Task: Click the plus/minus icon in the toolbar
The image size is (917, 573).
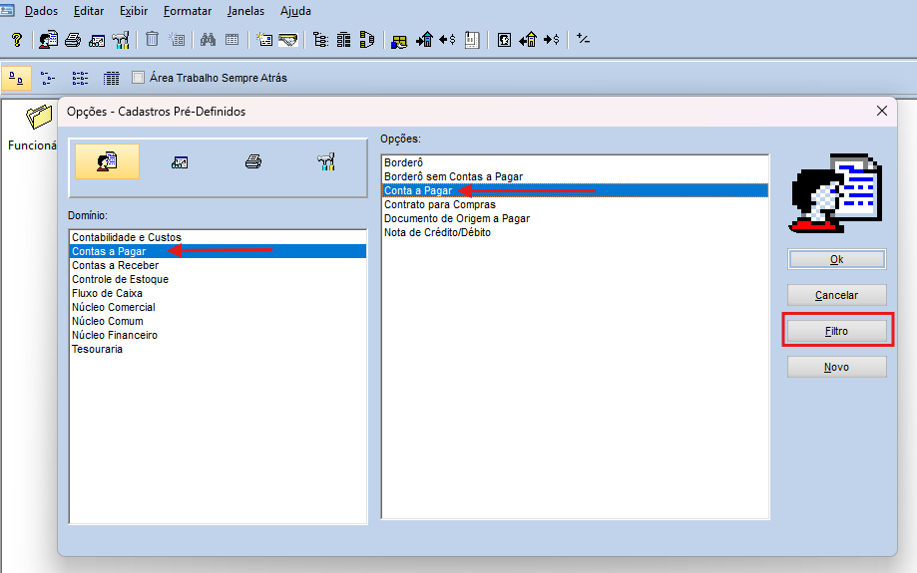Action: [x=583, y=40]
